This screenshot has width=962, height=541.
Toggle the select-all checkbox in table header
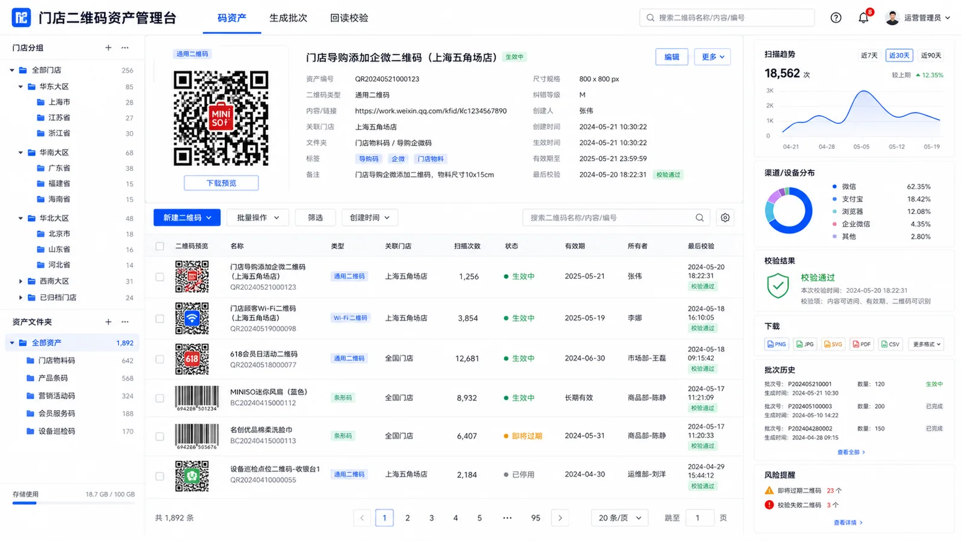point(160,246)
